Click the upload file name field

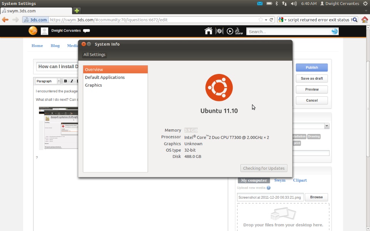click(x=270, y=197)
